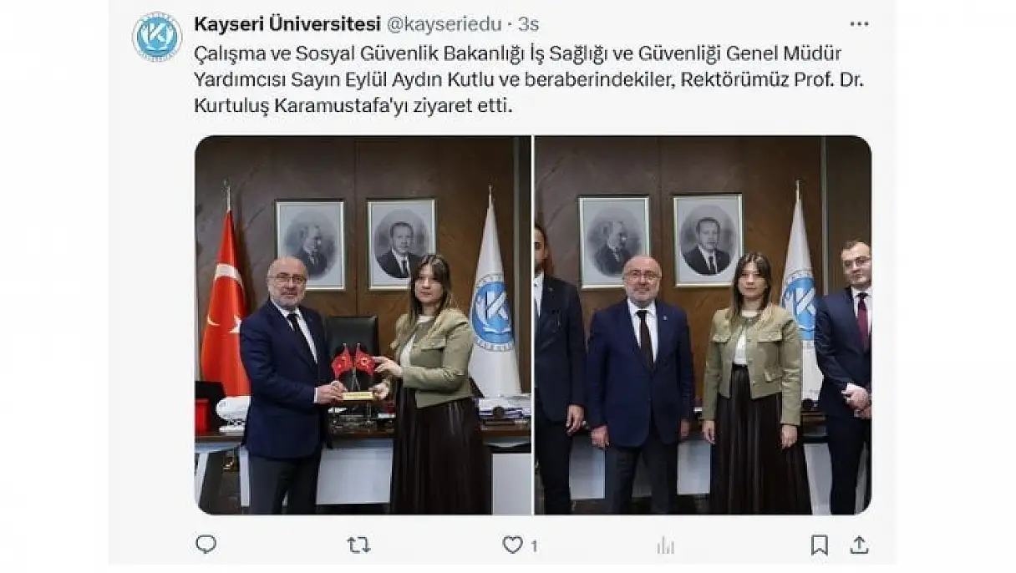1016x573 pixels.
Task: View post analytics bar chart icon
Action: (666, 545)
